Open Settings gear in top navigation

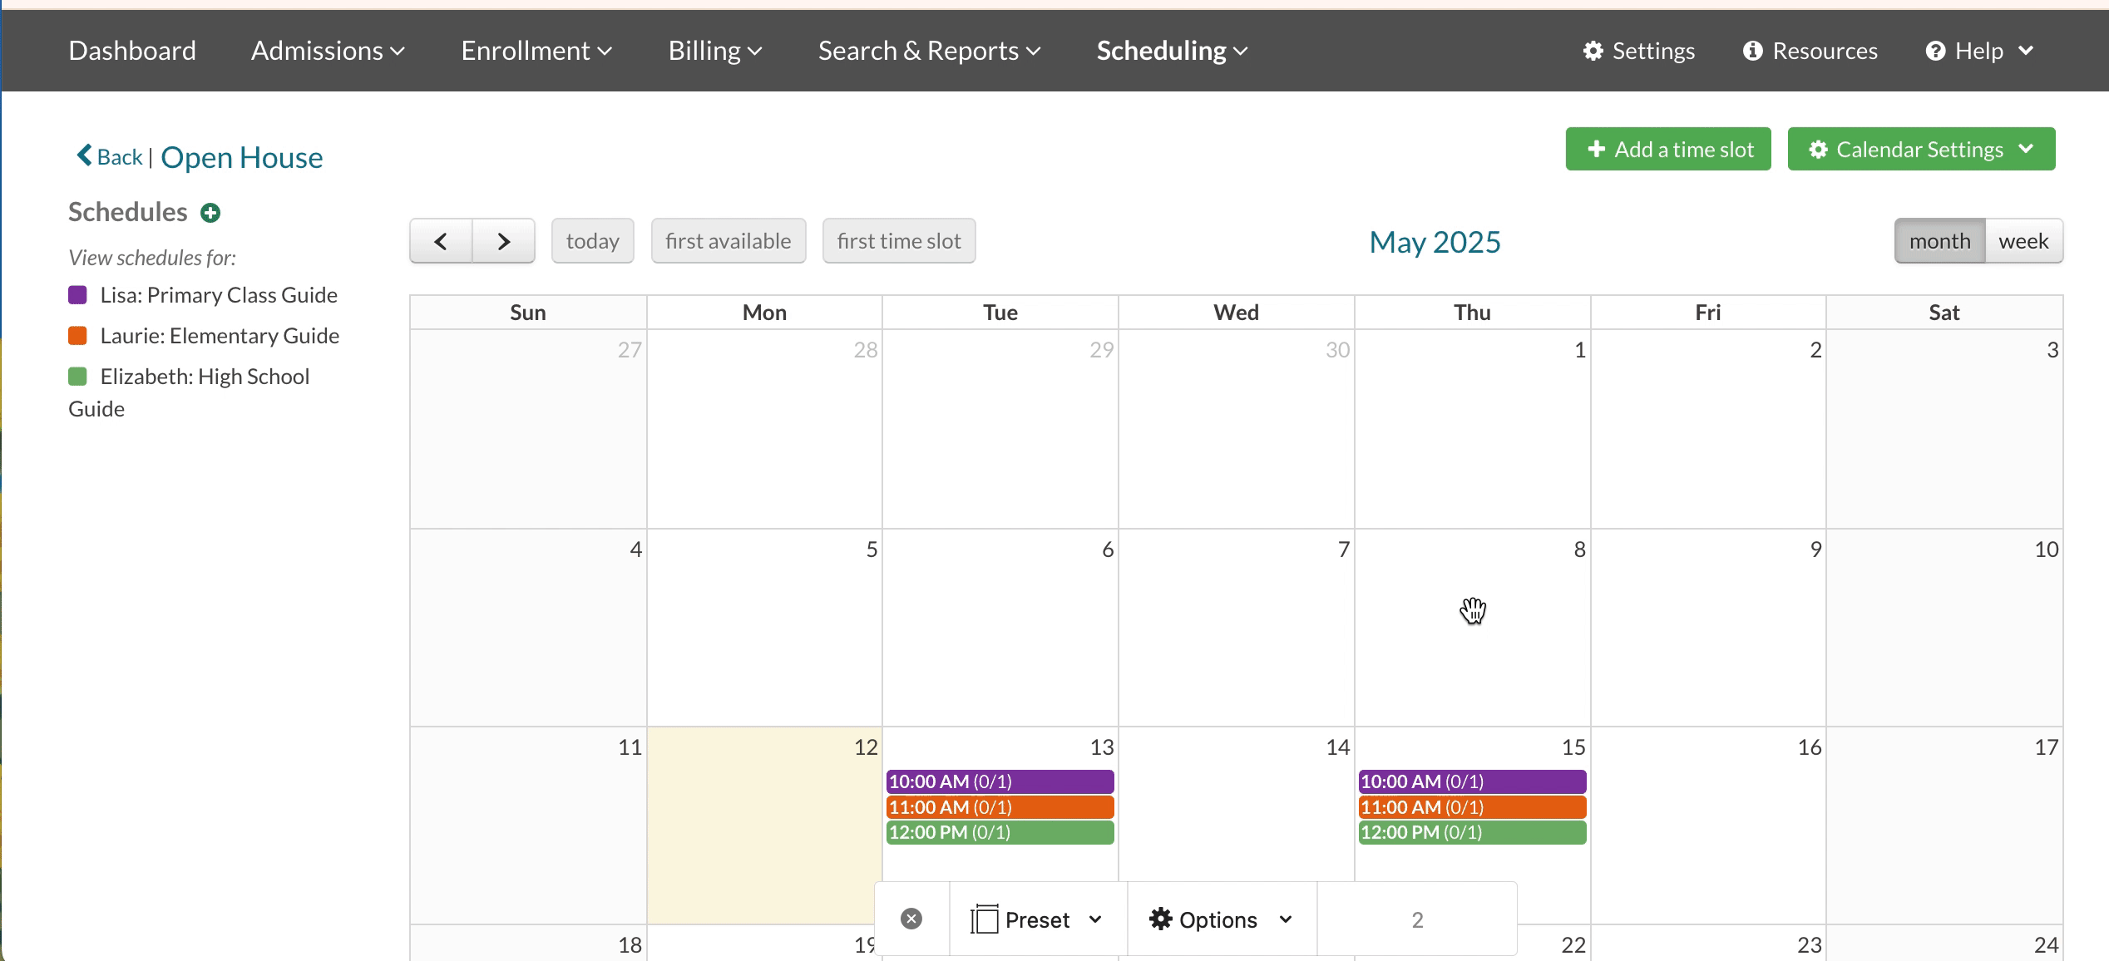[1593, 51]
